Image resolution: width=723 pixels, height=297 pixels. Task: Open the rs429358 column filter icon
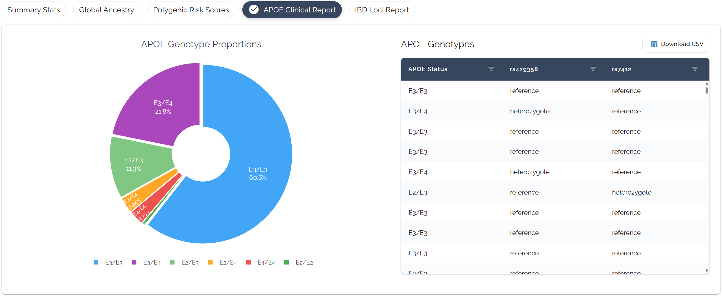593,69
